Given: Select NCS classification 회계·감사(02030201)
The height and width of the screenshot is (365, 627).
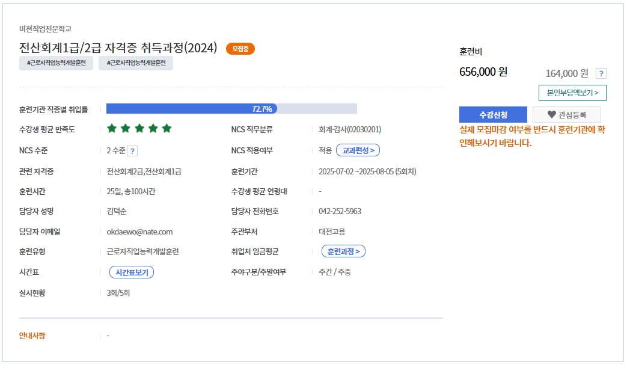Looking at the screenshot, I should (x=350, y=129).
